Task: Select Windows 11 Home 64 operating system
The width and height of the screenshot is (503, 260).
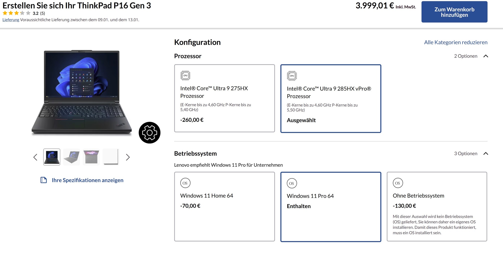Action: (224, 206)
